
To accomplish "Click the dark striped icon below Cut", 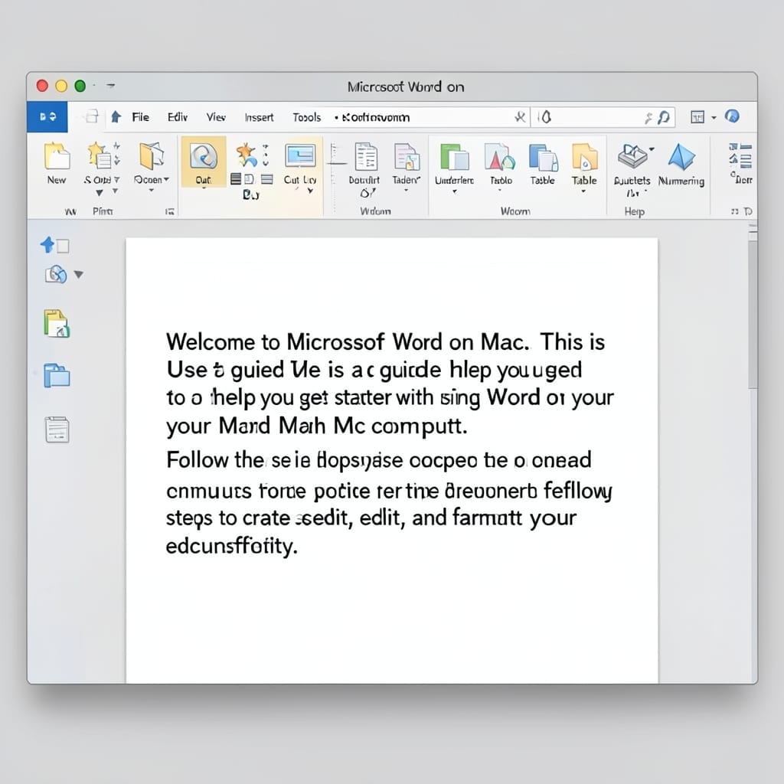I will 236,179.
